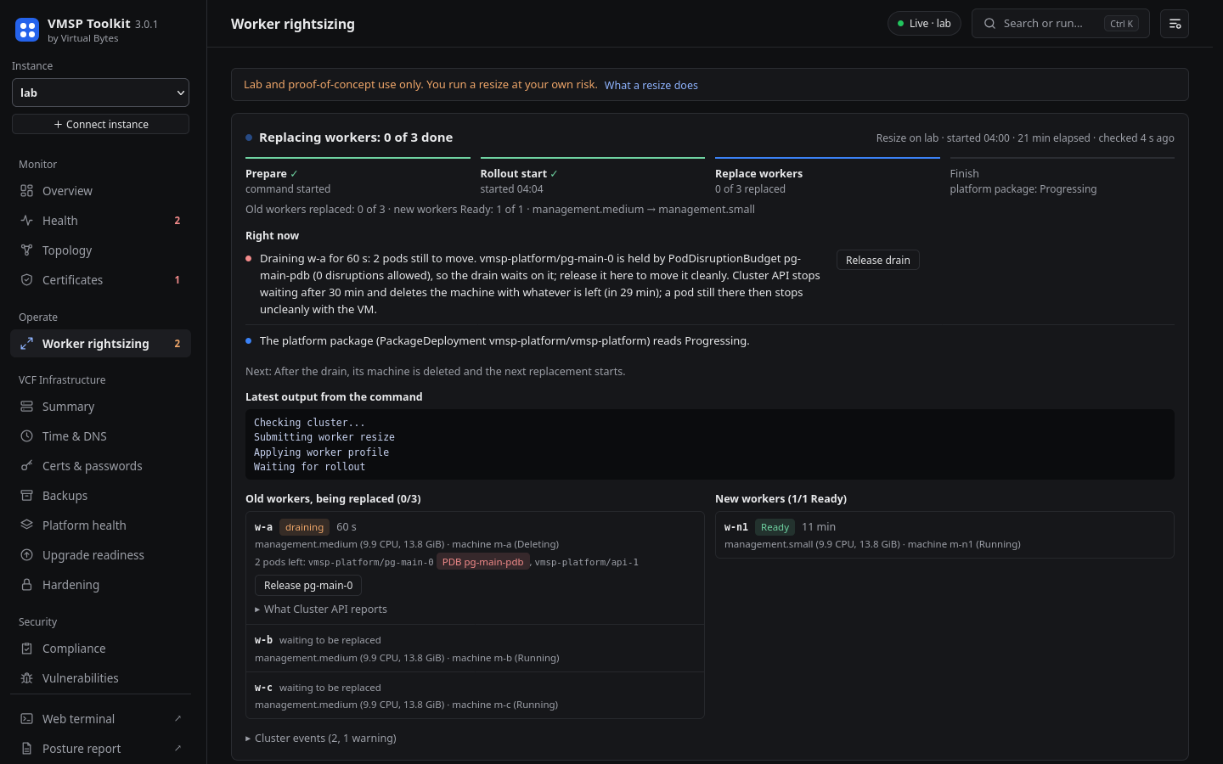The height and width of the screenshot is (764, 1223).
Task: Click the Certificates shield icon
Action: coord(27,280)
